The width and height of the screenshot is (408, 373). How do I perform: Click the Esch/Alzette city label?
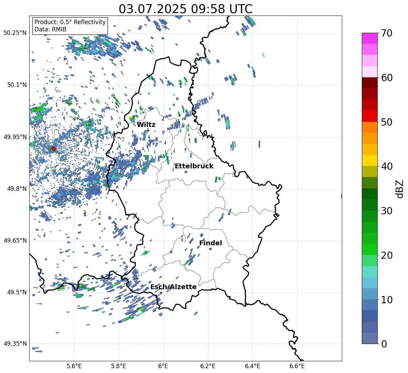point(173,287)
